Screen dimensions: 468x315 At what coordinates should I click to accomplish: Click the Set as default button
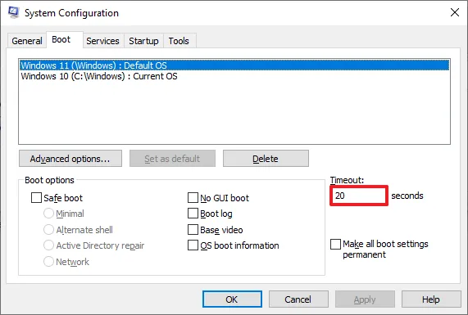[172, 159]
